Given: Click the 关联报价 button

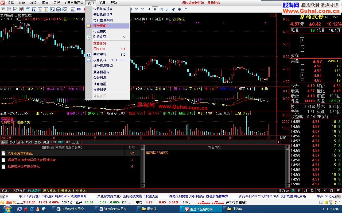Looking at the screenshot, I should (x=19, y=191).
